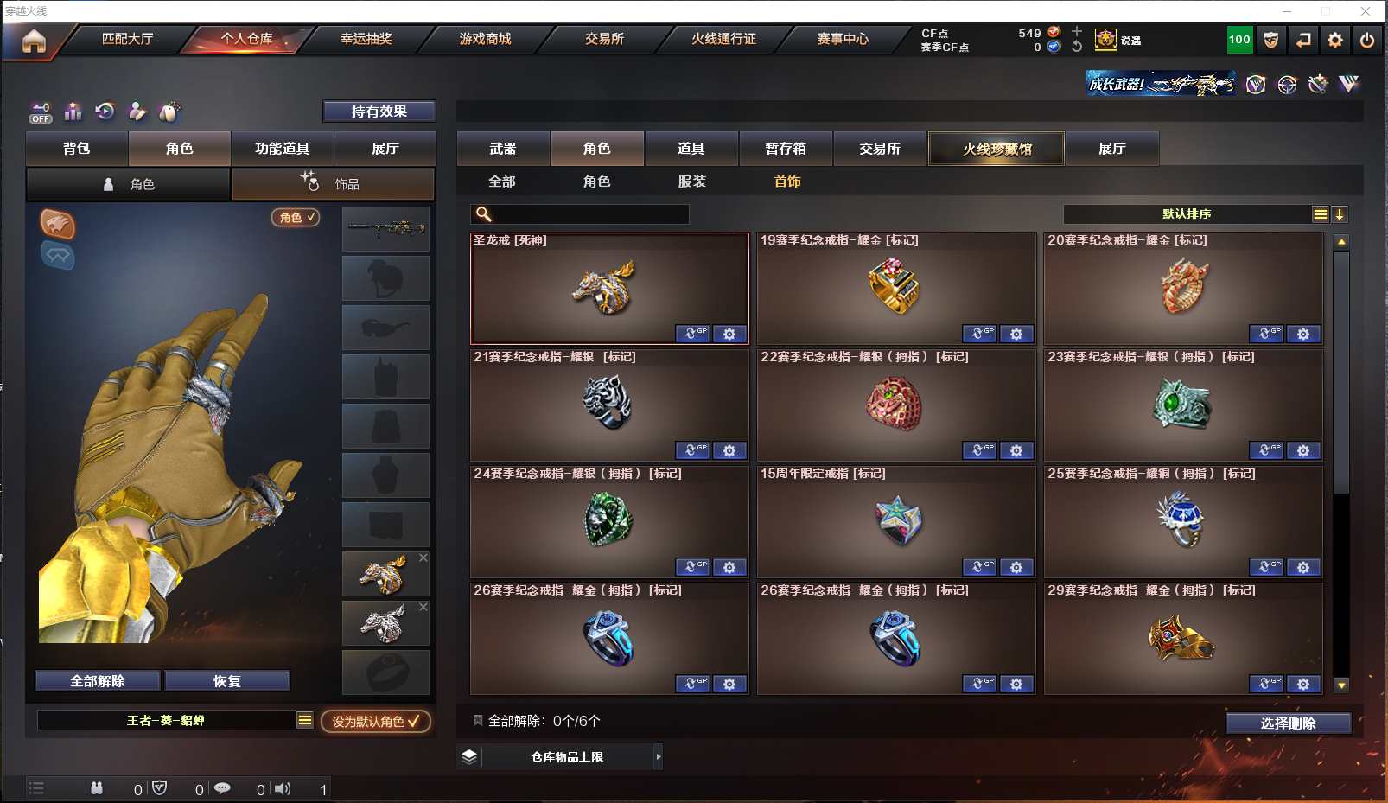This screenshot has width=1388, height=803.
Task: Click the power exit icon
Action: [x=1366, y=40]
